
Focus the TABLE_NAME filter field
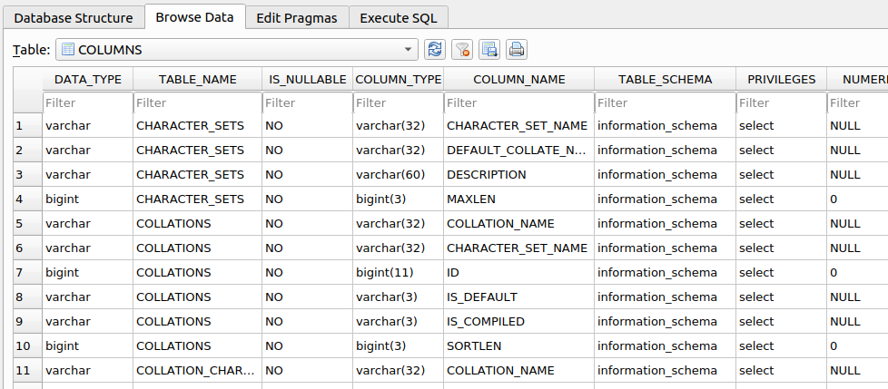click(x=197, y=103)
